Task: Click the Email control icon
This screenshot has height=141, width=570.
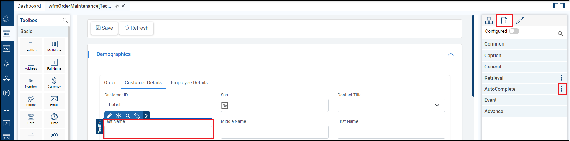Action: [x=54, y=101]
